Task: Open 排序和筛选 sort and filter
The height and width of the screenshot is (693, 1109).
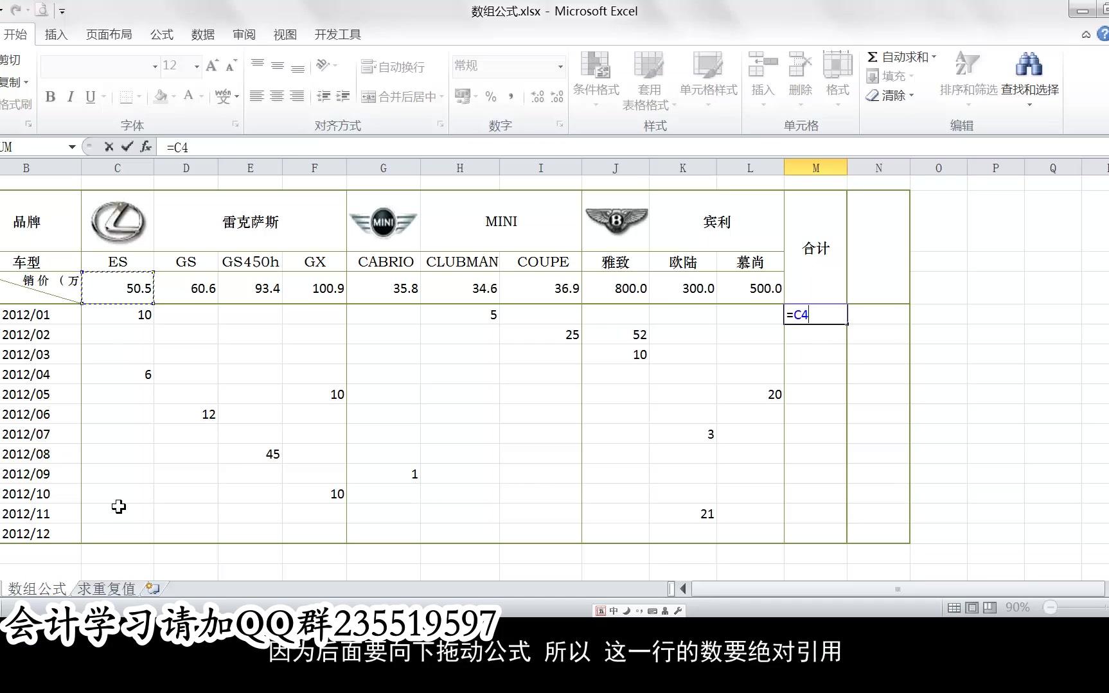Action: [x=968, y=79]
